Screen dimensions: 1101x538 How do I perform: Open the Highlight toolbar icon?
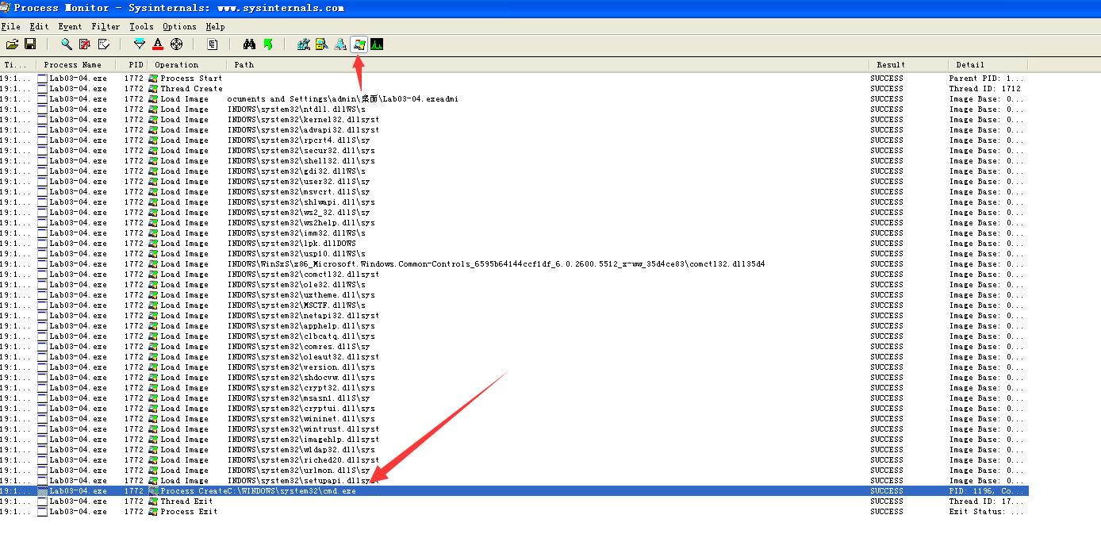pyautogui.click(x=158, y=44)
